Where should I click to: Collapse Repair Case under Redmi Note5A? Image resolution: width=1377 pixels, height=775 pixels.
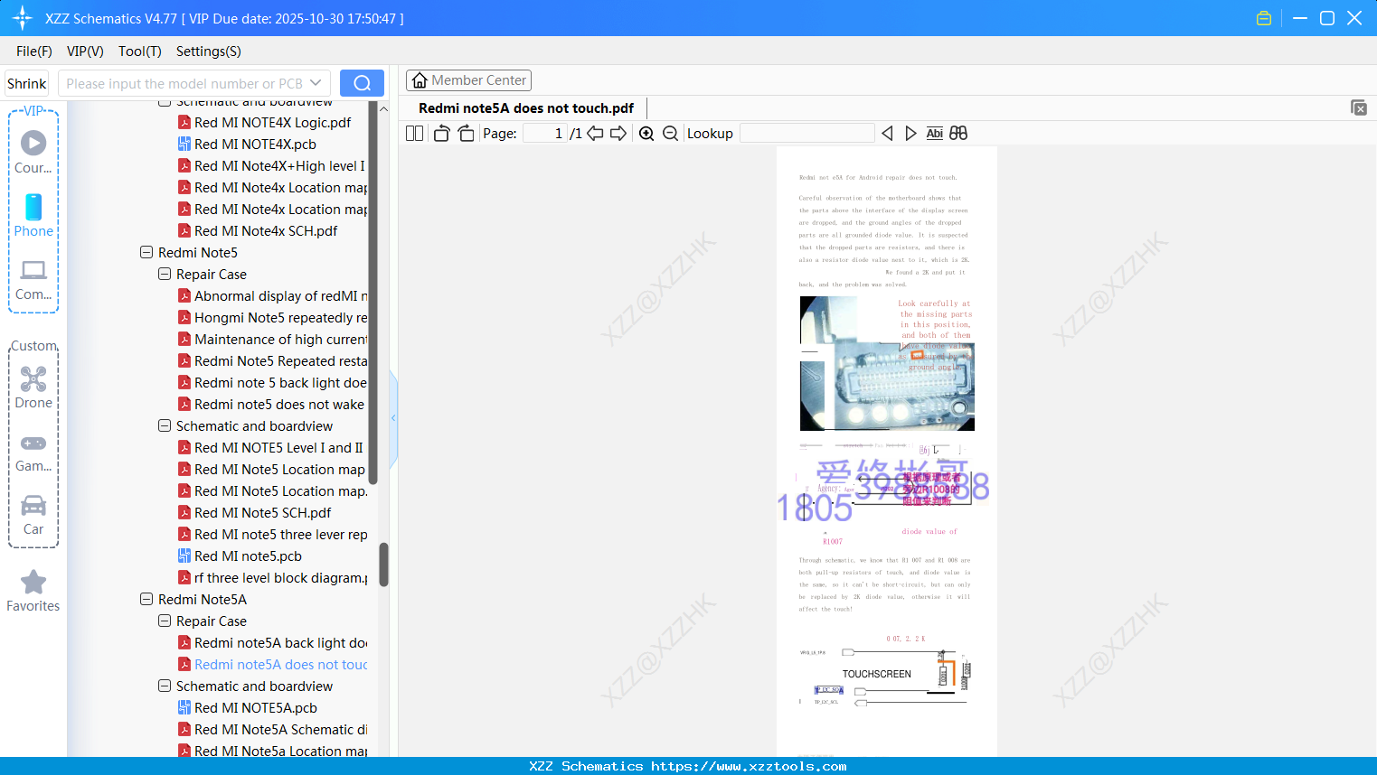coord(165,621)
